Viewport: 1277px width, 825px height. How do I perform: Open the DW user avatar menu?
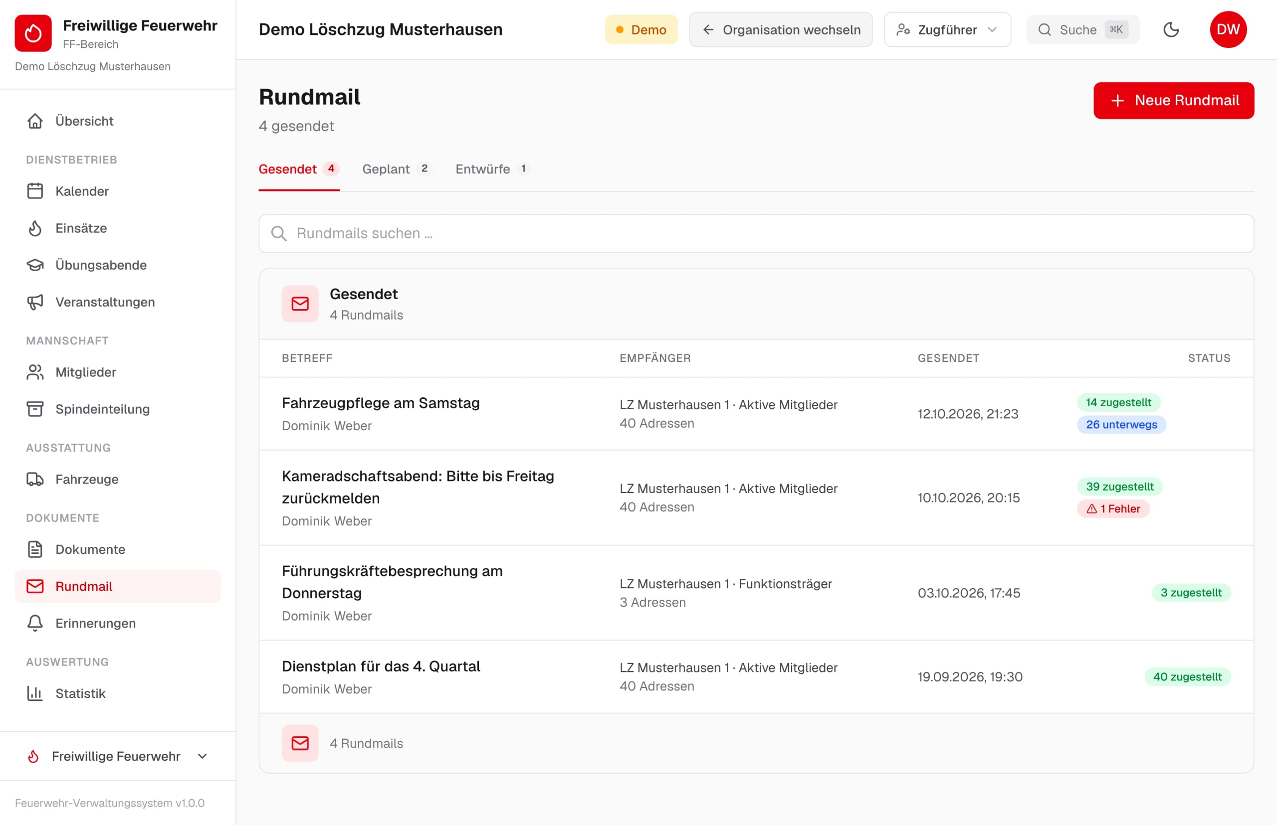tap(1228, 29)
